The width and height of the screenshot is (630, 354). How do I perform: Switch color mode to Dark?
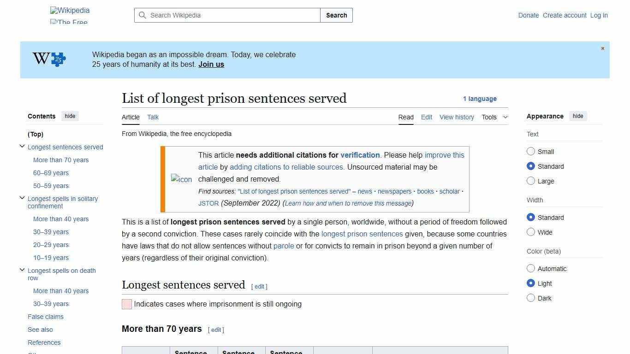(x=531, y=298)
